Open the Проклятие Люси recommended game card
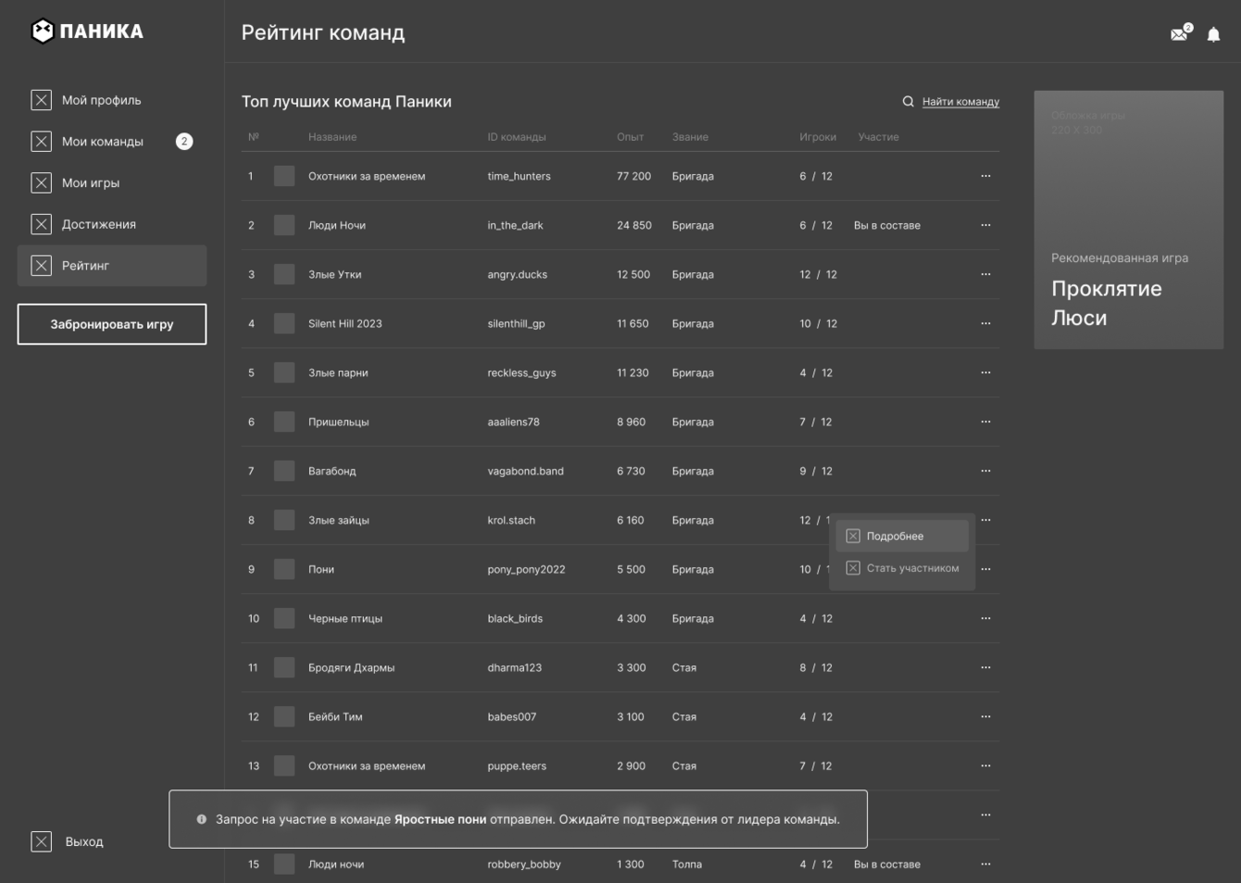The image size is (1241, 883). (x=1128, y=221)
